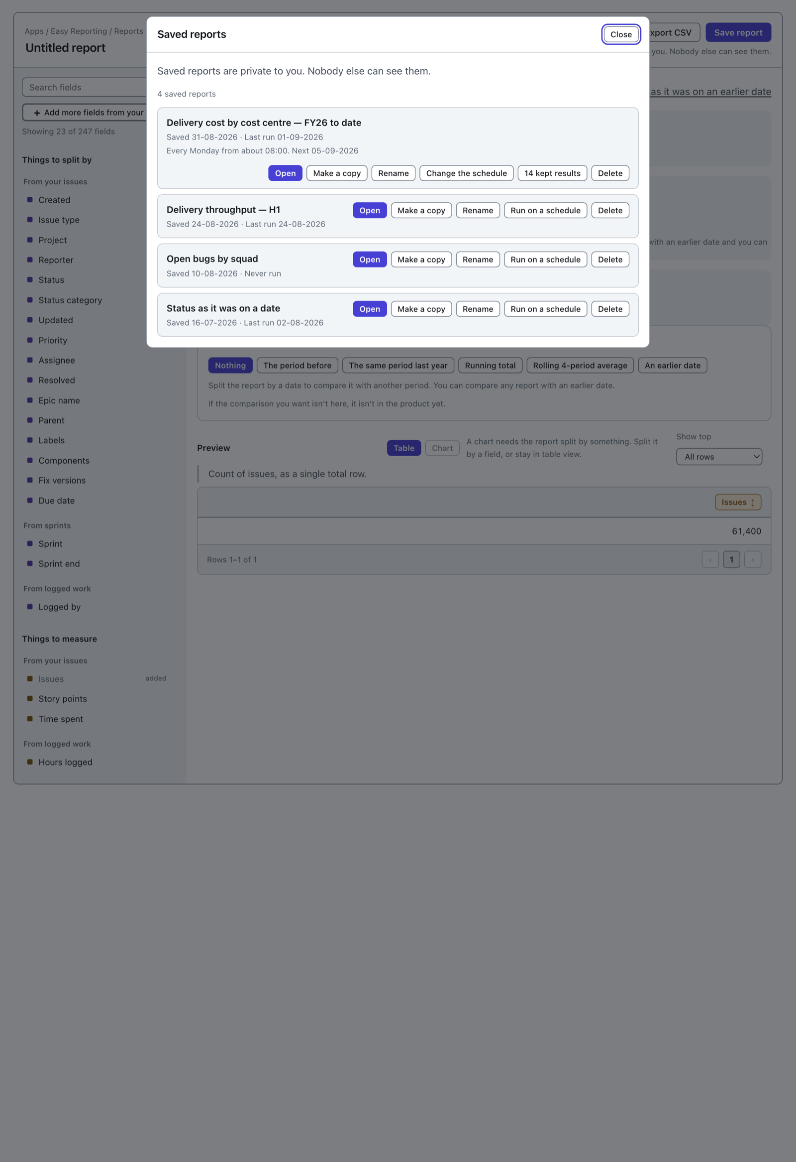Rename the Delivery cost by cost centre report

coord(393,173)
